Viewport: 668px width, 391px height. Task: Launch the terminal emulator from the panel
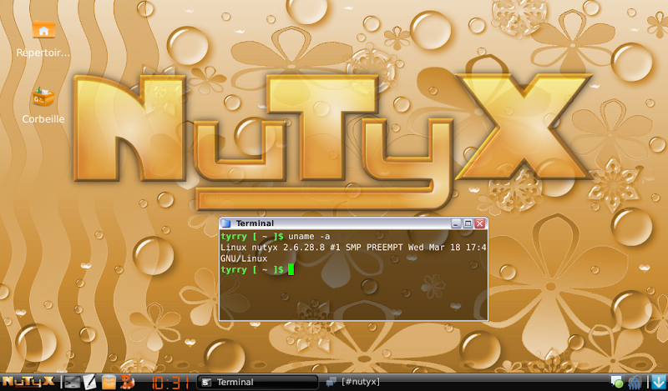73,382
